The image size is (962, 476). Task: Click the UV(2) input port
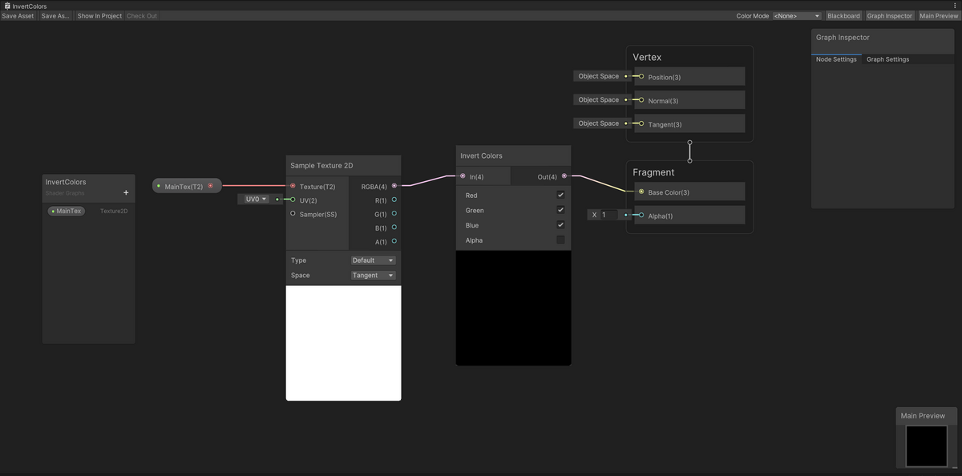coord(293,200)
